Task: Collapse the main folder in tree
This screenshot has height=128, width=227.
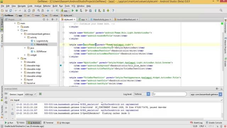Action: tap(15, 23)
